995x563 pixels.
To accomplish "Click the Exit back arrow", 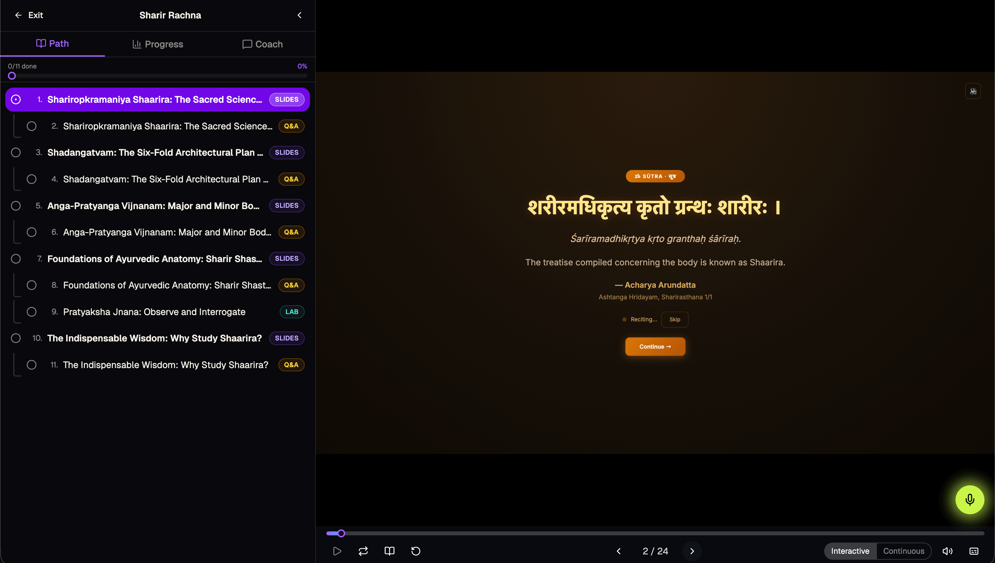I will point(18,15).
